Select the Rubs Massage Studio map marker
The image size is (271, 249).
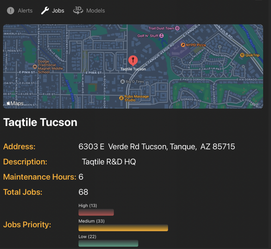coord(121,98)
